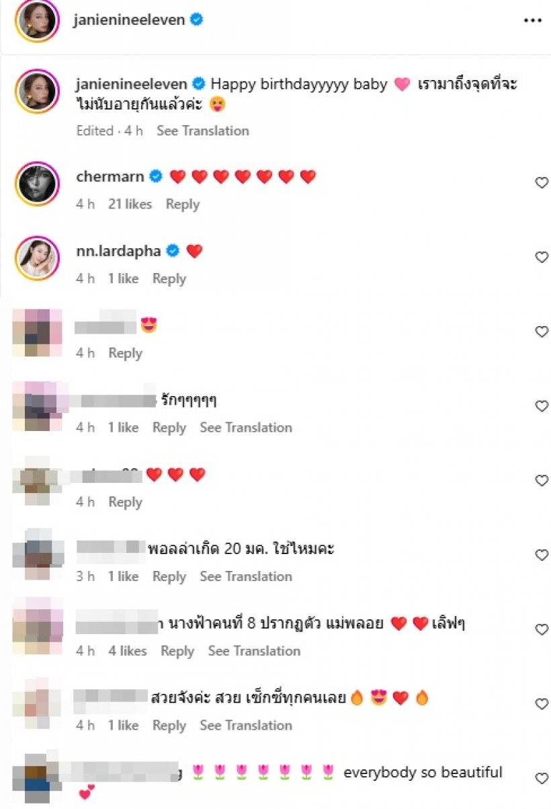The width and height of the screenshot is (551, 809).
Task: Like chermarn's comment with the heart icon
Action: 542,182
